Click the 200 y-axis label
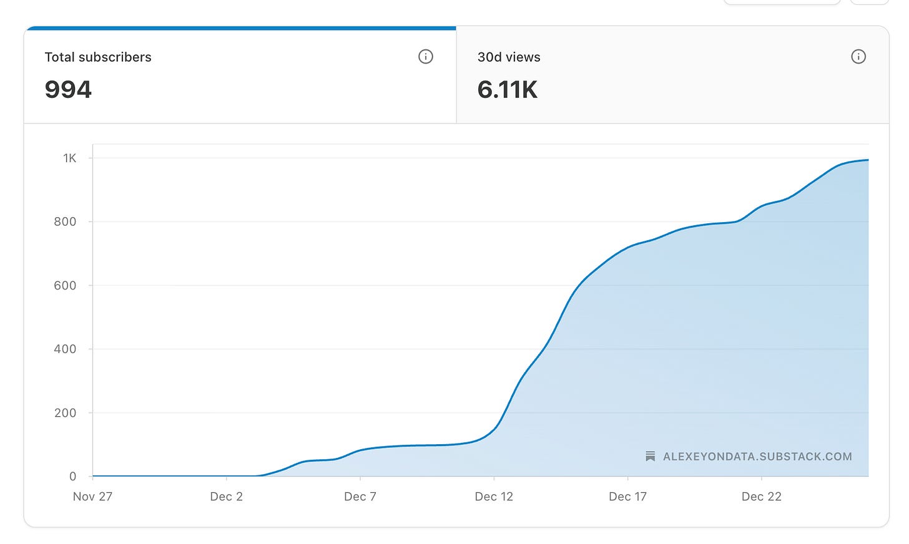The height and width of the screenshot is (544, 909). [x=65, y=412]
